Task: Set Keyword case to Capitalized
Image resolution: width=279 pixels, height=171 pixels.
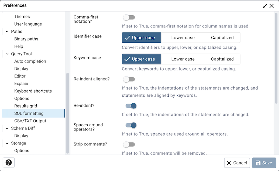Action: [222, 59]
